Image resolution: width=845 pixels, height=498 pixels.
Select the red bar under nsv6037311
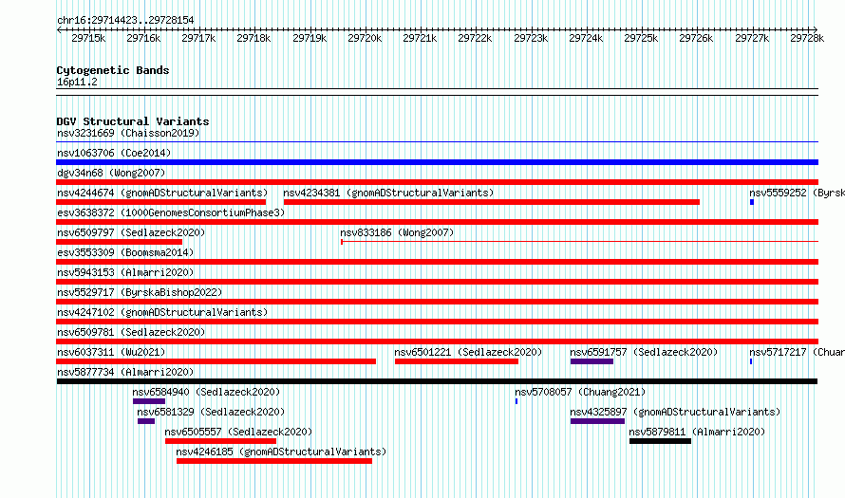(216, 361)
